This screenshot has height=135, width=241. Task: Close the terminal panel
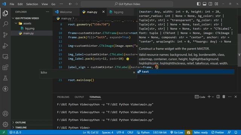pos(236,97)
